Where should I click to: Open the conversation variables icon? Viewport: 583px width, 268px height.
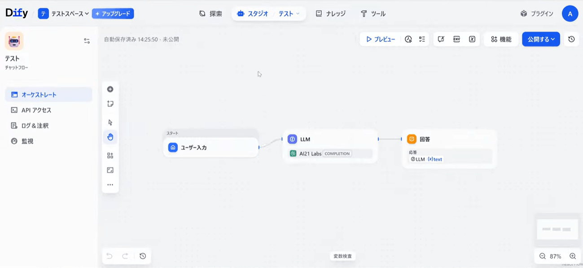tap(441, 40)
